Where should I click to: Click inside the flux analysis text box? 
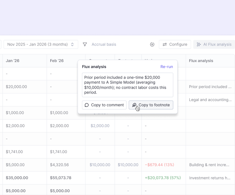[128, 85]
